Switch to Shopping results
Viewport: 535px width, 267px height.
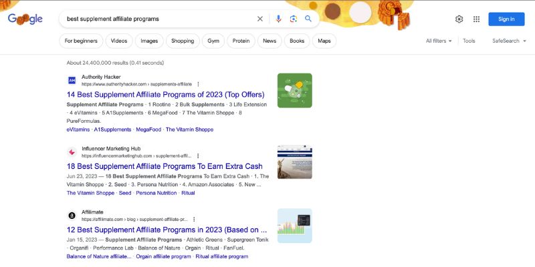[183, 41]
